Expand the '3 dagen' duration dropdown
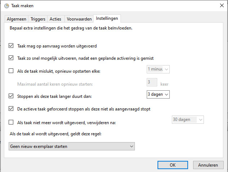This screenshot has width=228, height=172. [x=158, y=94]
